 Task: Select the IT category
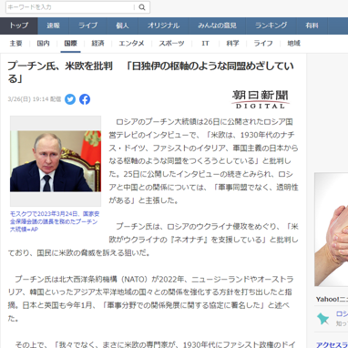tap(205, 44)
